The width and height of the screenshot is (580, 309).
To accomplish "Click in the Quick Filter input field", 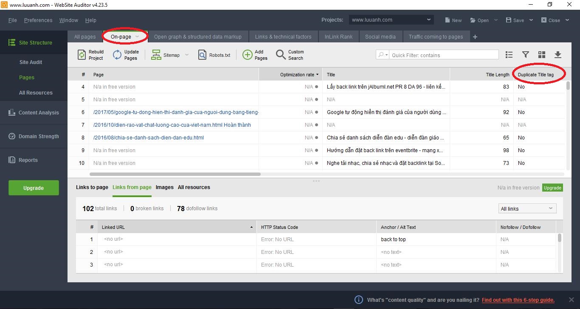I will [444, 55].
